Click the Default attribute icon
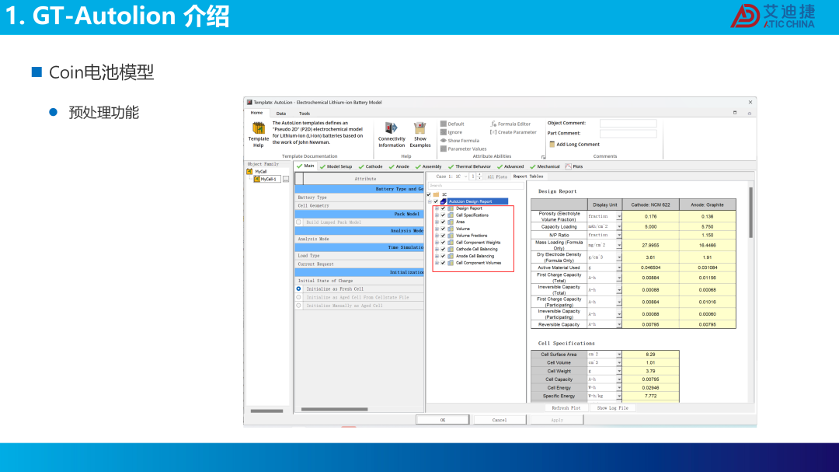This screenshot has width=839, height=472. 444,124
